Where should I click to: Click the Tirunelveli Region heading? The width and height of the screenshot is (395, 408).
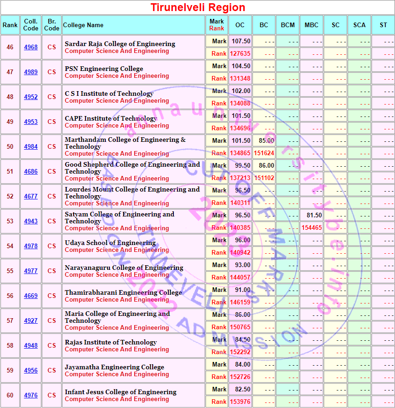(x=198, y=7)
